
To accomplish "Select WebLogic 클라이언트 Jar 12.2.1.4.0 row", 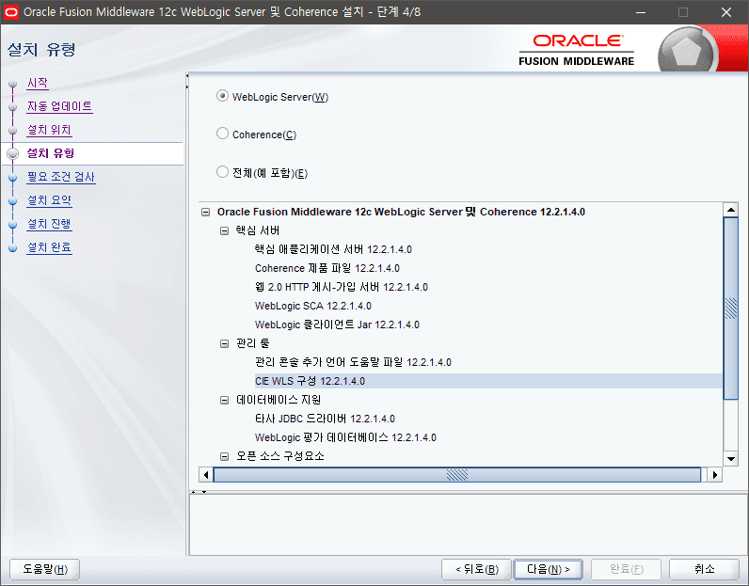I will coord(337,325).
